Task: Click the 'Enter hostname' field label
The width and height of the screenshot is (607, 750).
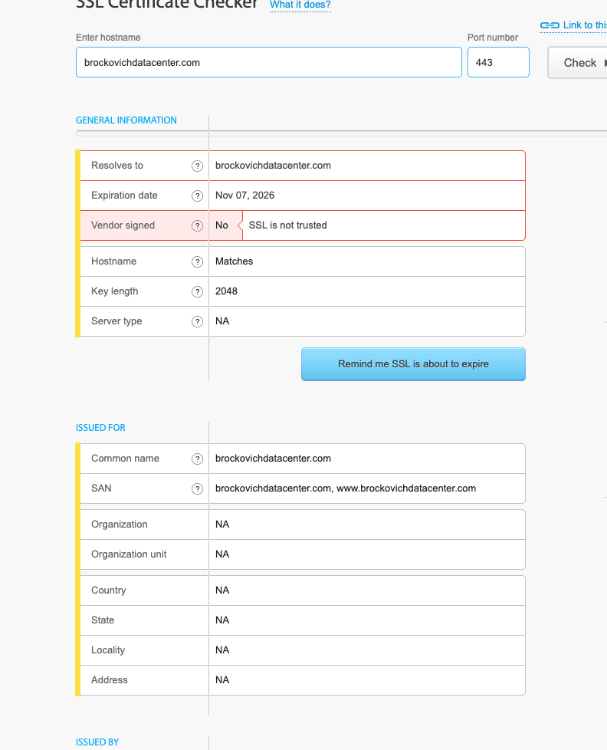Action: pyautogui.click(x=108, y=38)
